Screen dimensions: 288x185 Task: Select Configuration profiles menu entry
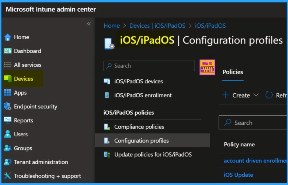pos(141,141)
